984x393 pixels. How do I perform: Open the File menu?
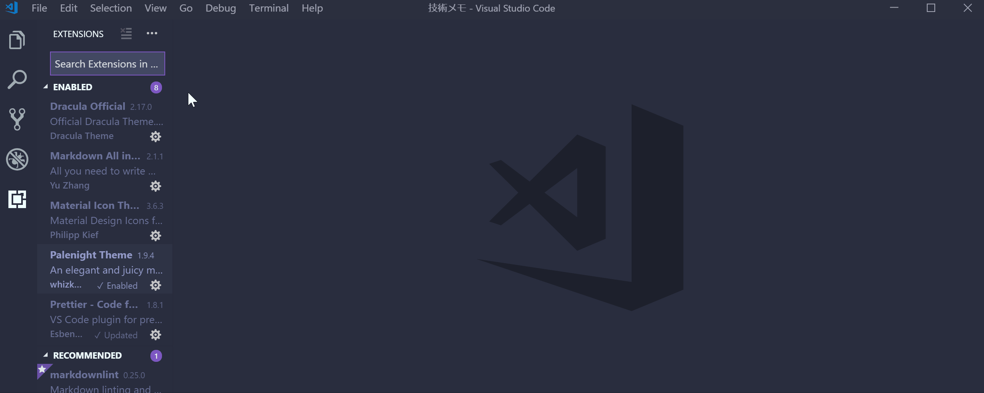pyautogui.click(x=39, y=8)
